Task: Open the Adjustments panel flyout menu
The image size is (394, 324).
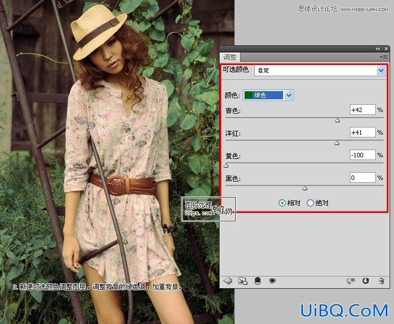Action: (x=384, y=57)
